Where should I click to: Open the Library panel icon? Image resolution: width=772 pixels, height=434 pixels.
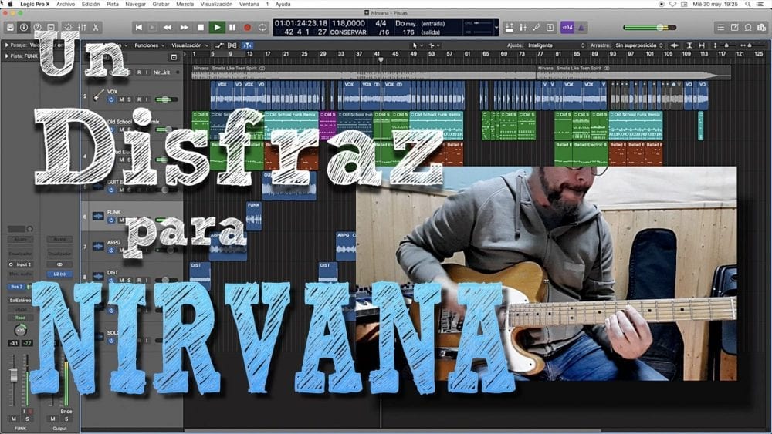10,28
